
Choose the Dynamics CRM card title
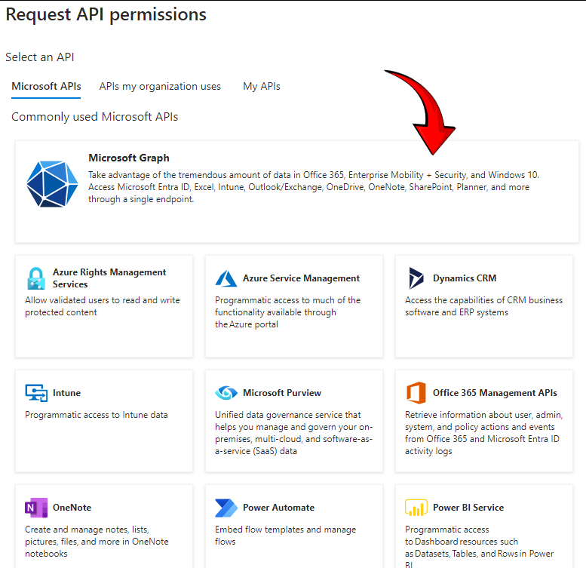click(465, 278)
